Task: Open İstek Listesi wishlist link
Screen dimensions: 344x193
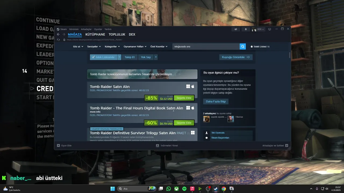Action: tap(260, 47)
